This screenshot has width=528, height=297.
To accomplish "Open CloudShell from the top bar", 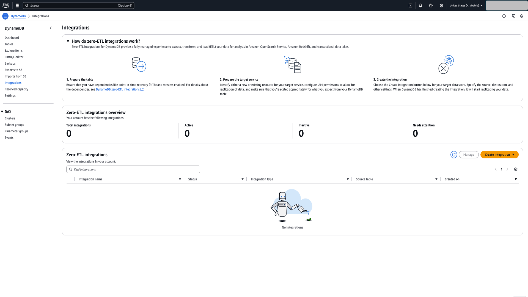I will [x=410, y=5].
